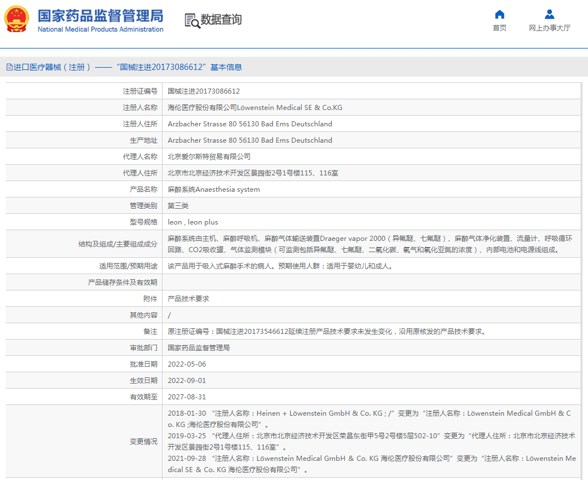Viewport: 588px width, 480px height.
Task: Click the 备注 original registration note
Action: [x=327, y=332]
